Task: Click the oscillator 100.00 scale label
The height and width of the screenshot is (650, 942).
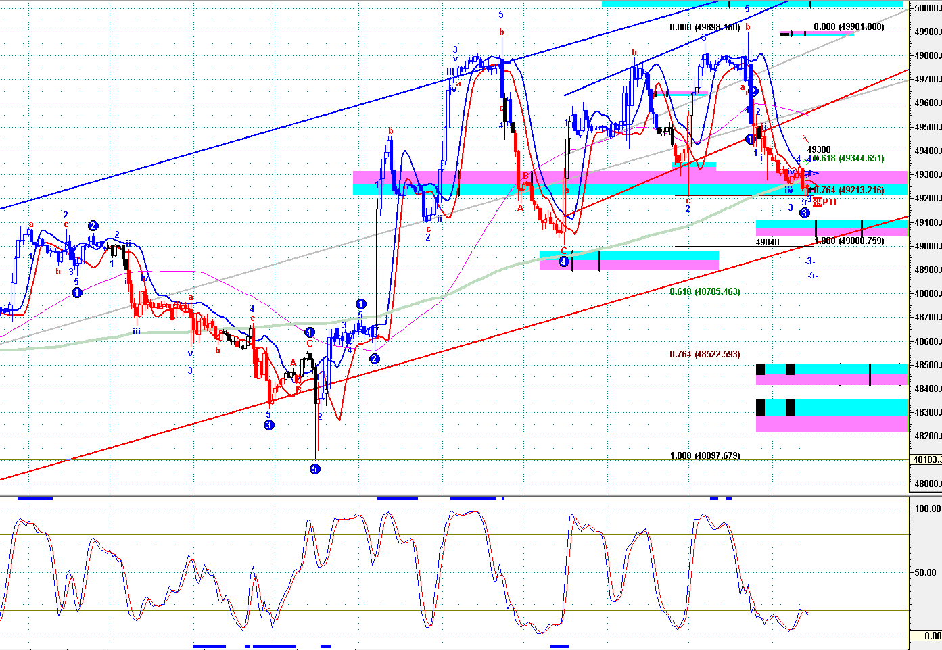Action: click(x=926, y=509)
